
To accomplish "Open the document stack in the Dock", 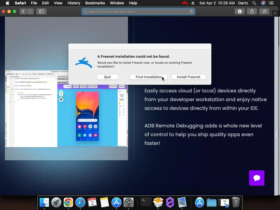I will click(224, 203).
